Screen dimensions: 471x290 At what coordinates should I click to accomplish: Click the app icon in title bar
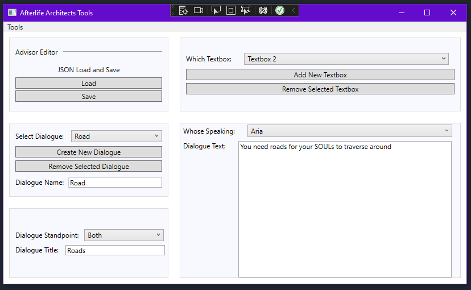[x=12, y=13]
